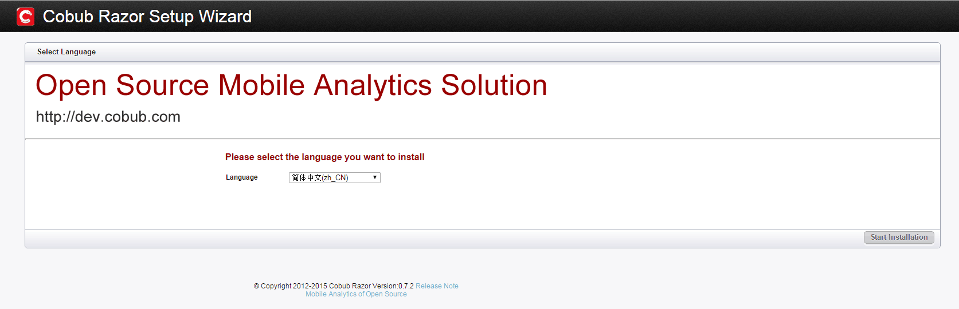Expand the language list via its arrow

(375, 177)
